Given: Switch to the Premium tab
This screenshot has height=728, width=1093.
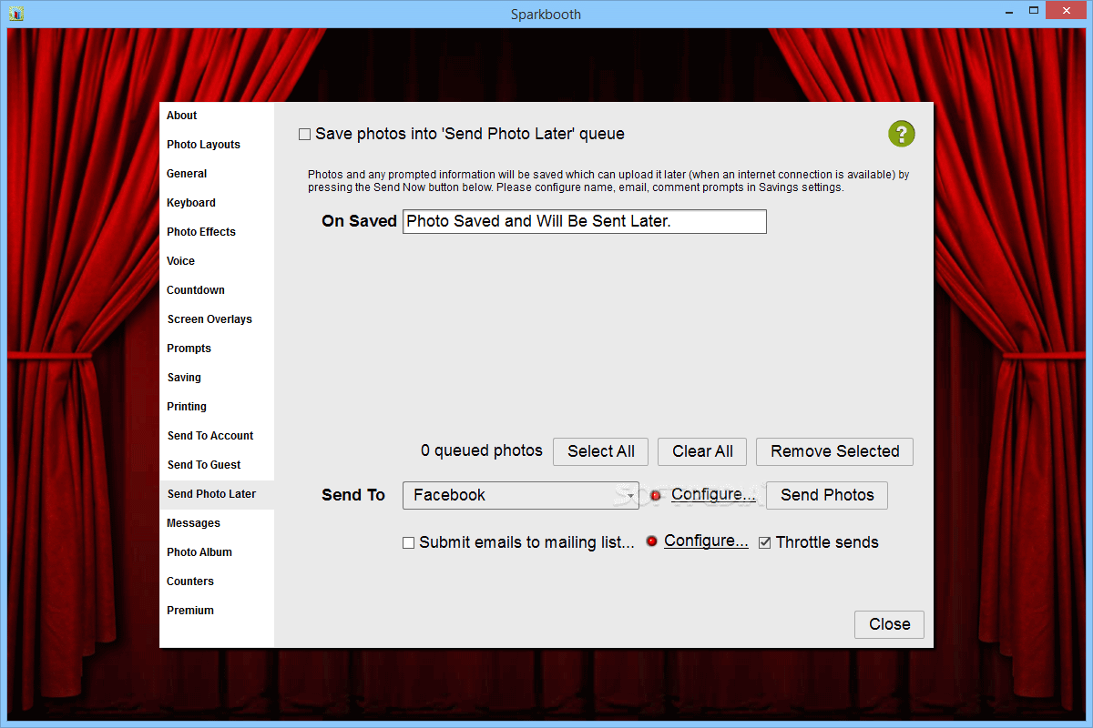Looking at the screenshot, I should (x=217, y=611).
